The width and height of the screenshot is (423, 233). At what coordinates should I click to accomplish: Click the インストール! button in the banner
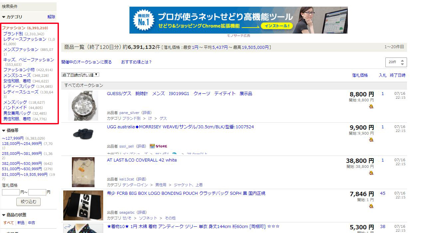(277, 26)
